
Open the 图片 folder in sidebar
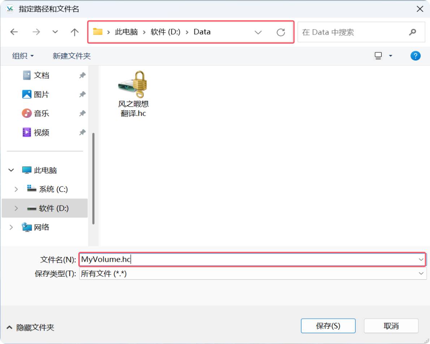point(41,94)
